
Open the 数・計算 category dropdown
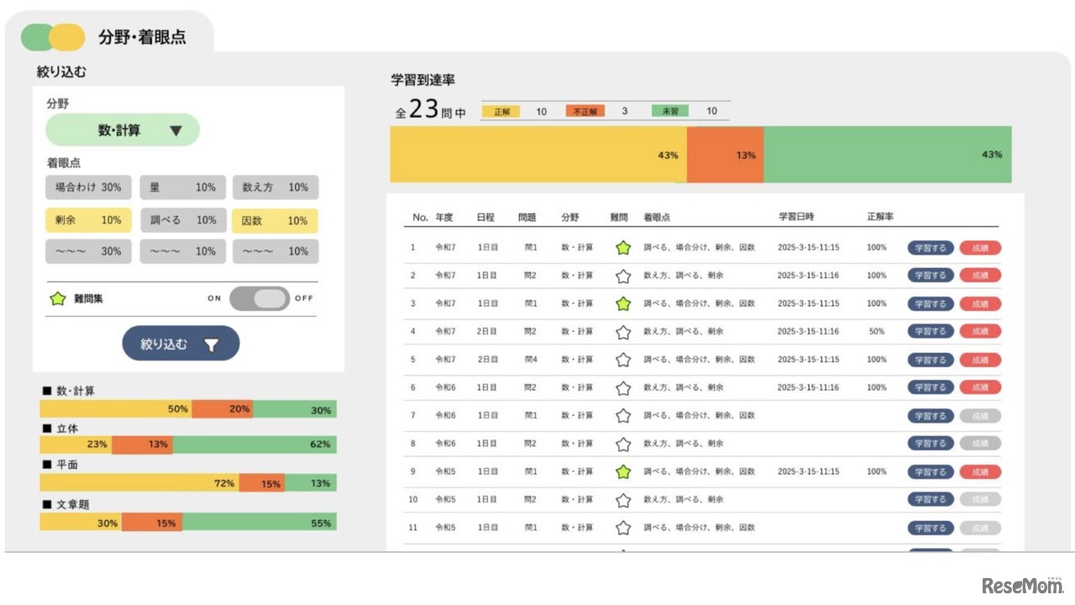point(122,130)
